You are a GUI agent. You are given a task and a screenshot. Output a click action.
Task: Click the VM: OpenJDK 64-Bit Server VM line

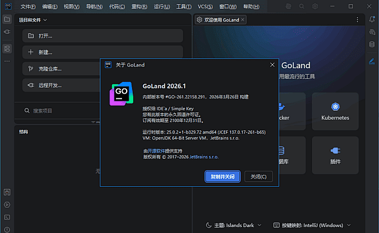click(191, 138)
